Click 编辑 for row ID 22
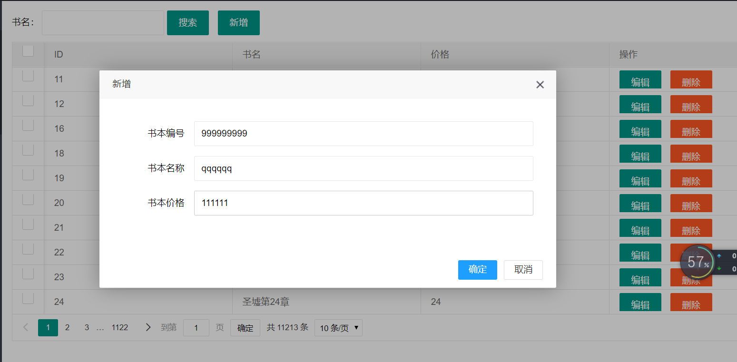This screenshot has width=737, height=362. [x=640, y=253]
